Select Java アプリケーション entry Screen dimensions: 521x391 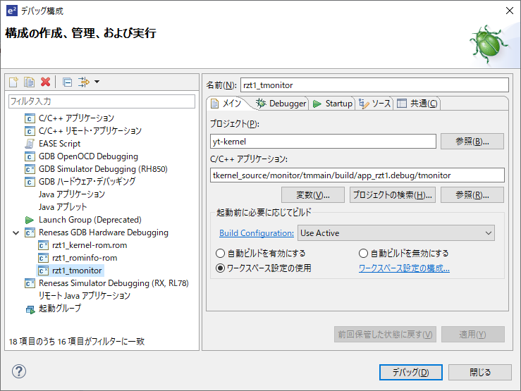tap(72, 194)
